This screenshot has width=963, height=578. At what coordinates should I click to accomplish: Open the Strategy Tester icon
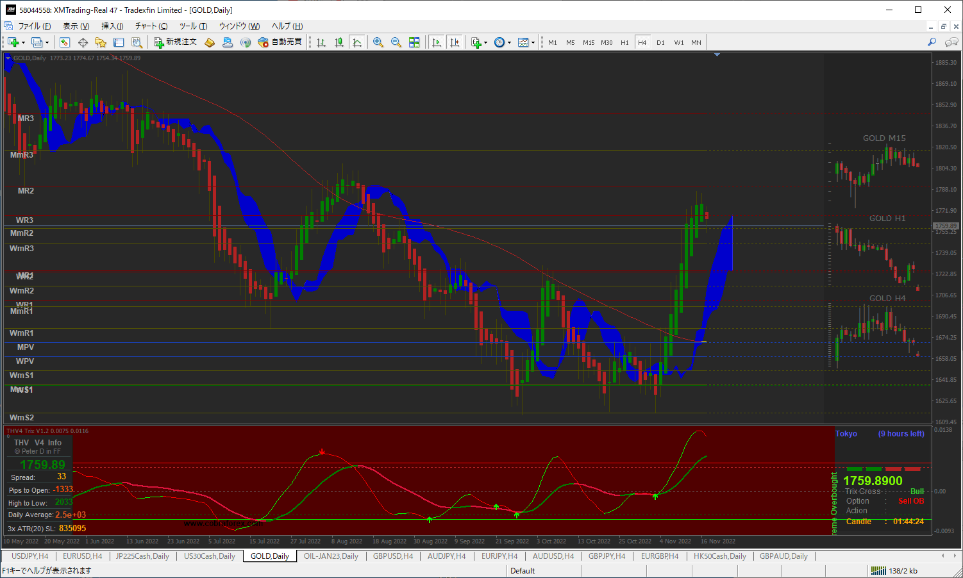pyautogui.click(x=137, y=42)
